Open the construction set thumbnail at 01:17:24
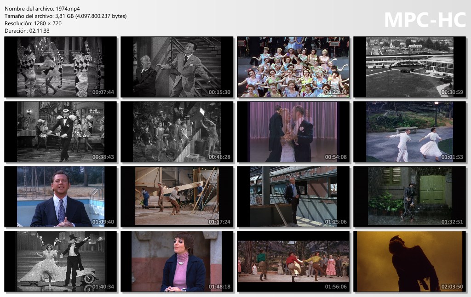 177,197
